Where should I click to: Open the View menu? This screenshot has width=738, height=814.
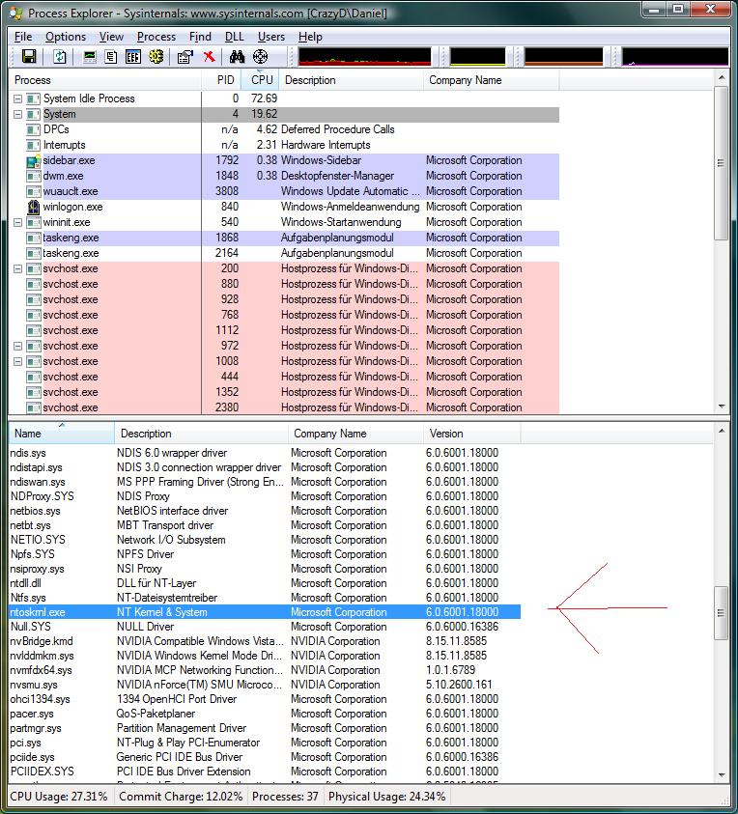point(111,37)
